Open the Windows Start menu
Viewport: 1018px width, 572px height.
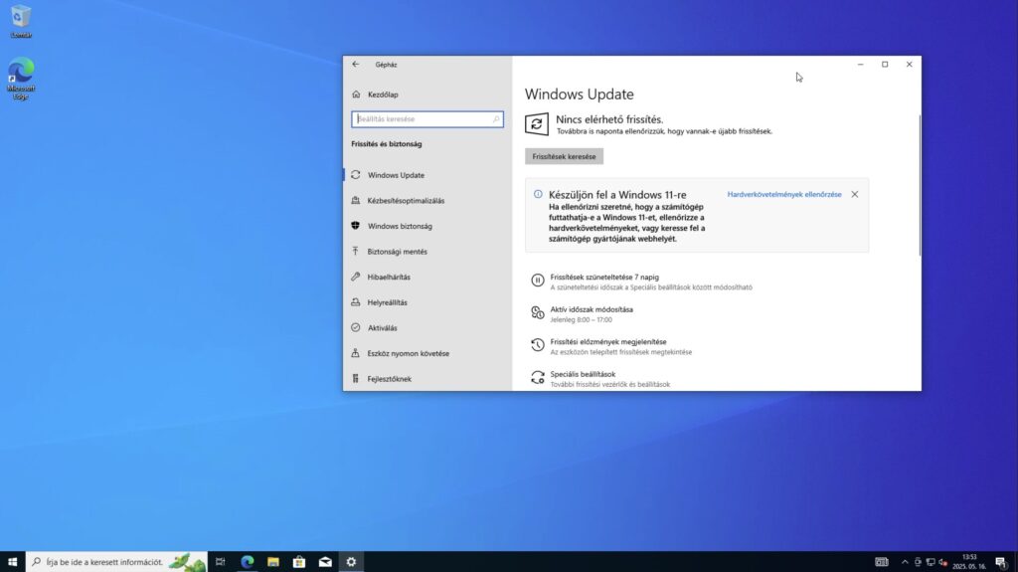[x=12, y=562]
